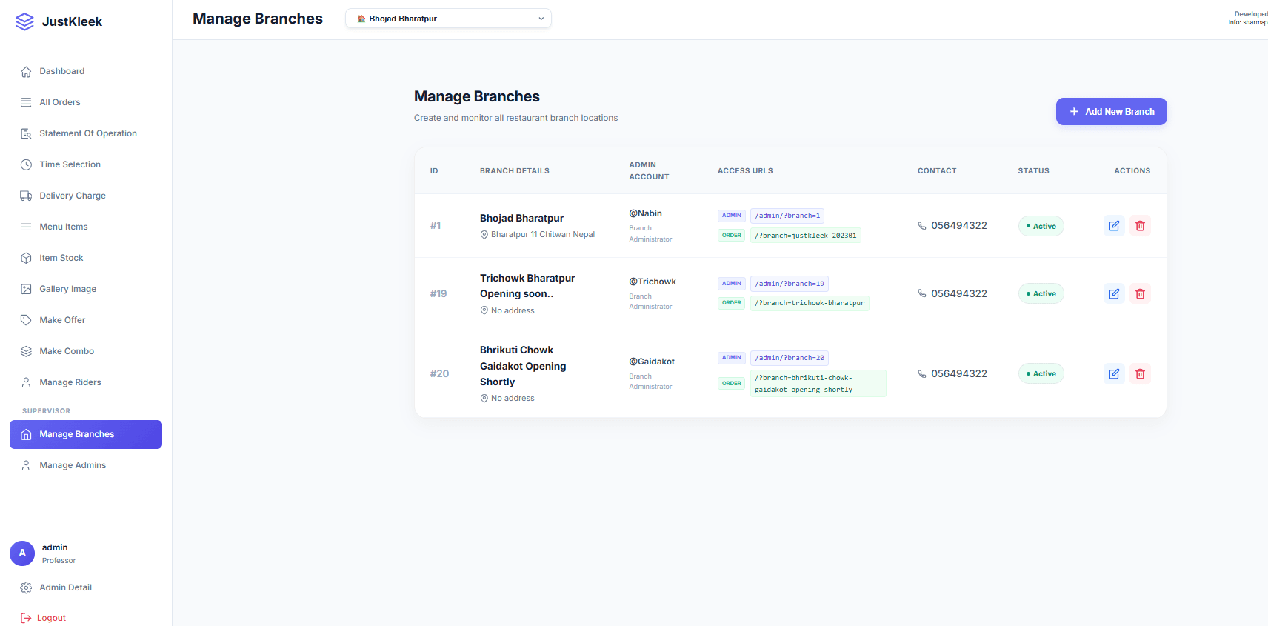
Task: Go to All Orders
Action: [86, 102]
